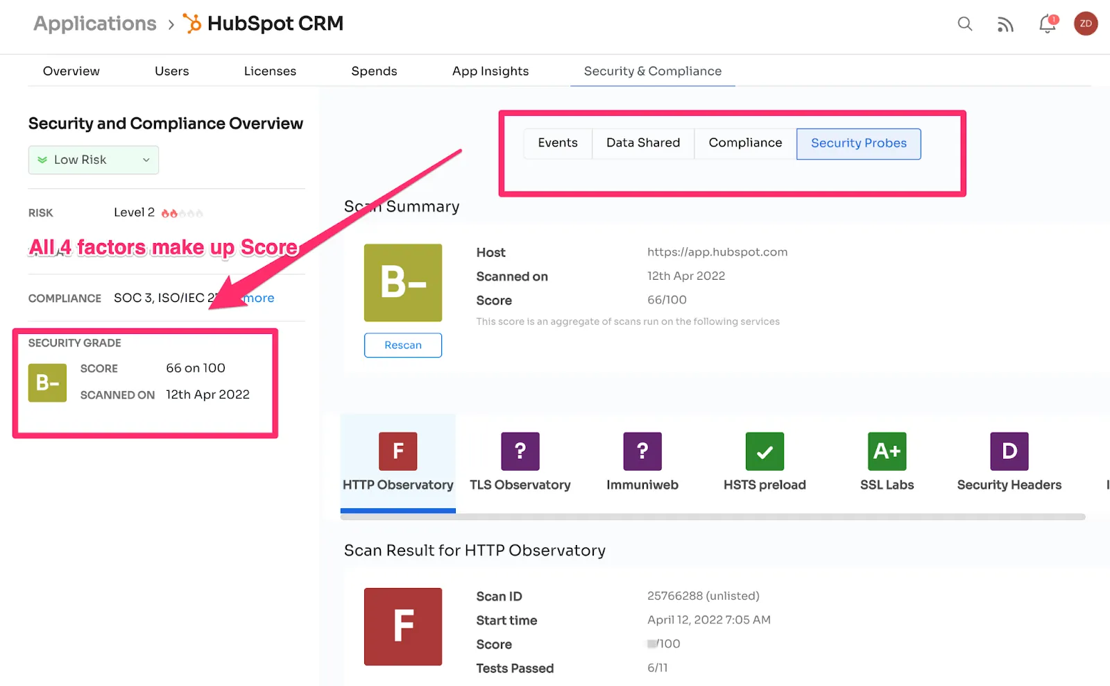Click the '66/100' score value
1110x686 pixels.
pos(667,300)
